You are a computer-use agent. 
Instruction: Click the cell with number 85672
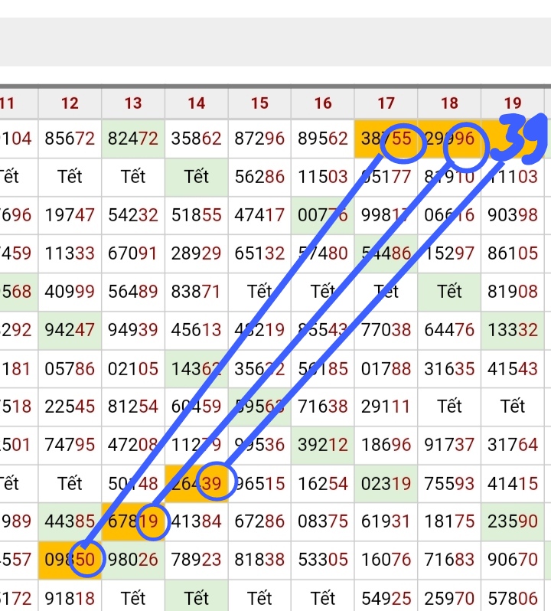tap(70, 139)
